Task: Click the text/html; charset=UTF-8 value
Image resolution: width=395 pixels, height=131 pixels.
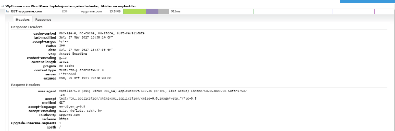Action: tap(81, 70)
